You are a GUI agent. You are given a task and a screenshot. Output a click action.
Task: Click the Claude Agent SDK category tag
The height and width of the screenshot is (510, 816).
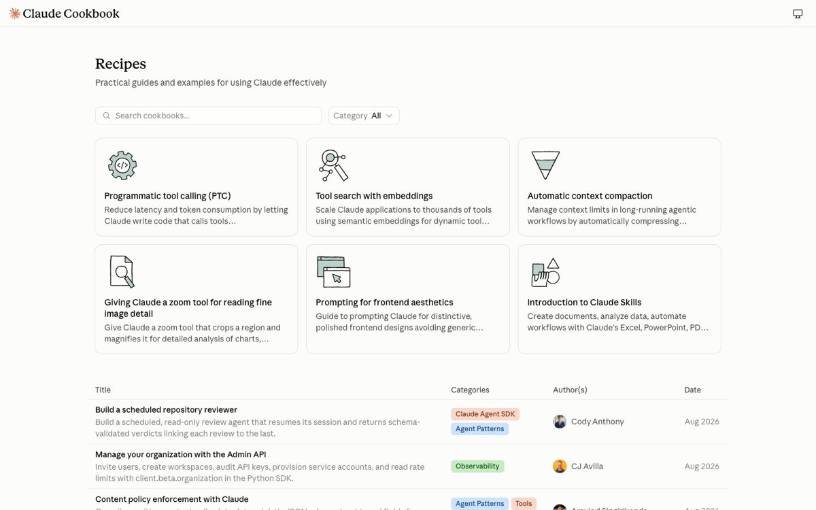[x=485, y=414]
